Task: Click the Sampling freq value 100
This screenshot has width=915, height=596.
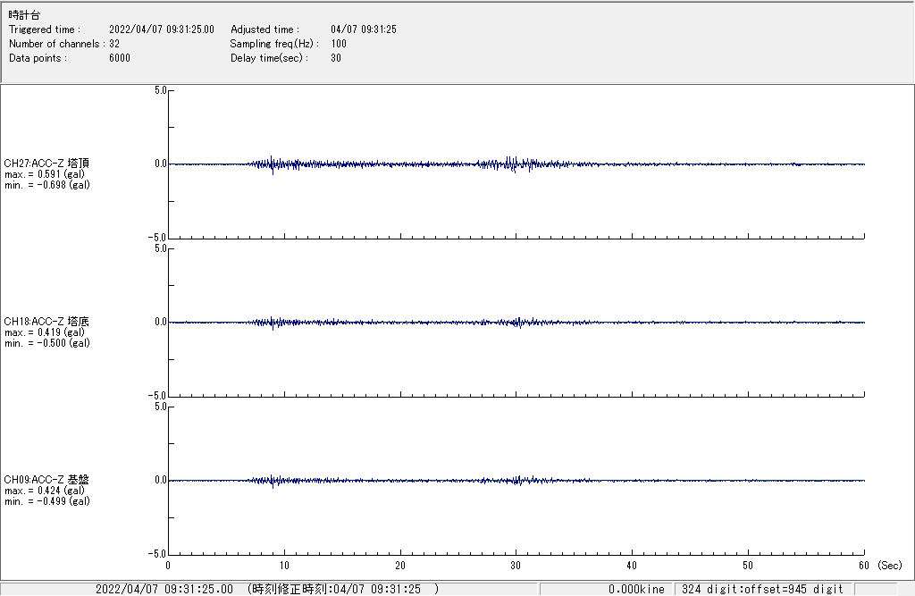Action: tap(339, 44)
